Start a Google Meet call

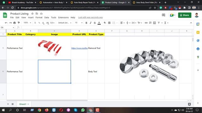tap(173, 15)
